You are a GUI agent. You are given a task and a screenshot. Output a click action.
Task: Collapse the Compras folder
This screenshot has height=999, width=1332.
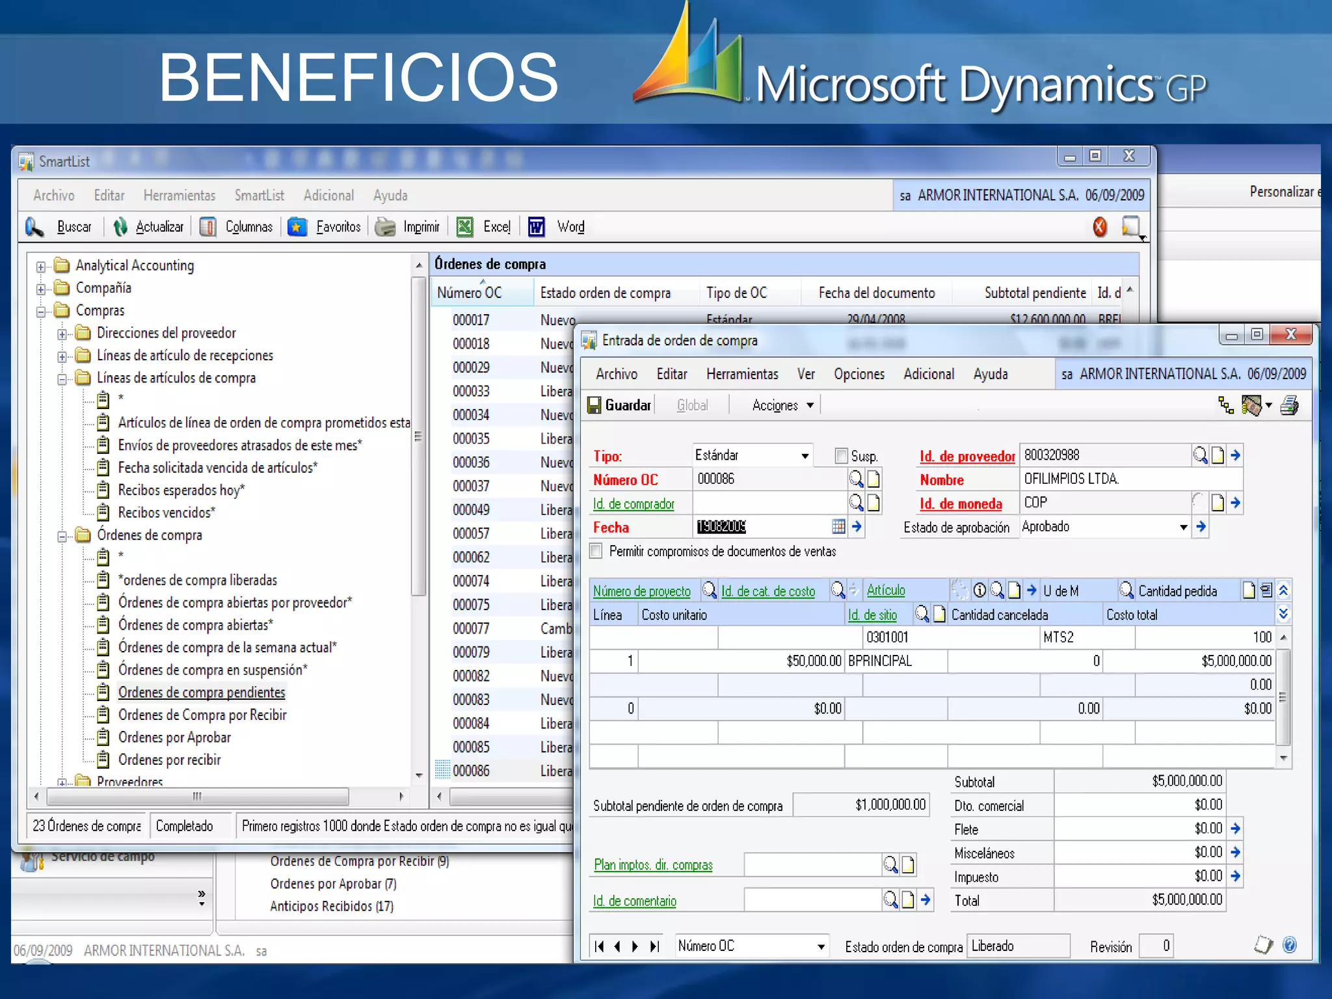[x=41, y=312]
